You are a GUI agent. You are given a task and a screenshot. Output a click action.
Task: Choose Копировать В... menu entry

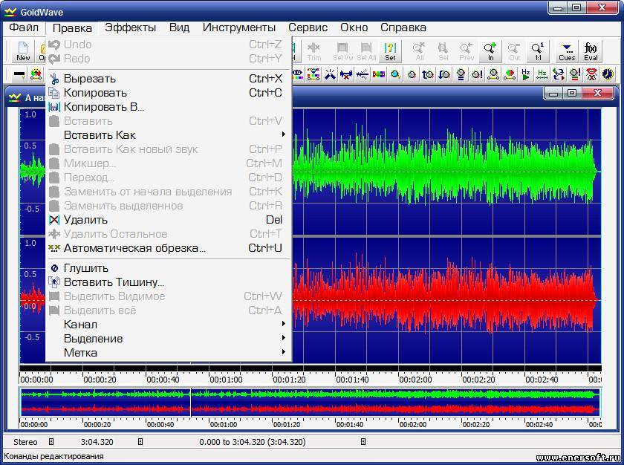pos(169,107)
